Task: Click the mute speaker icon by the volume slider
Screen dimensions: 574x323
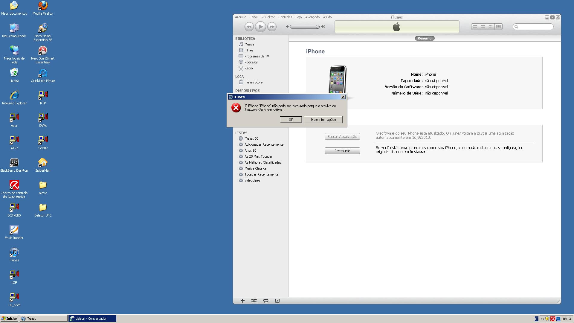Action: pos(287,27)
